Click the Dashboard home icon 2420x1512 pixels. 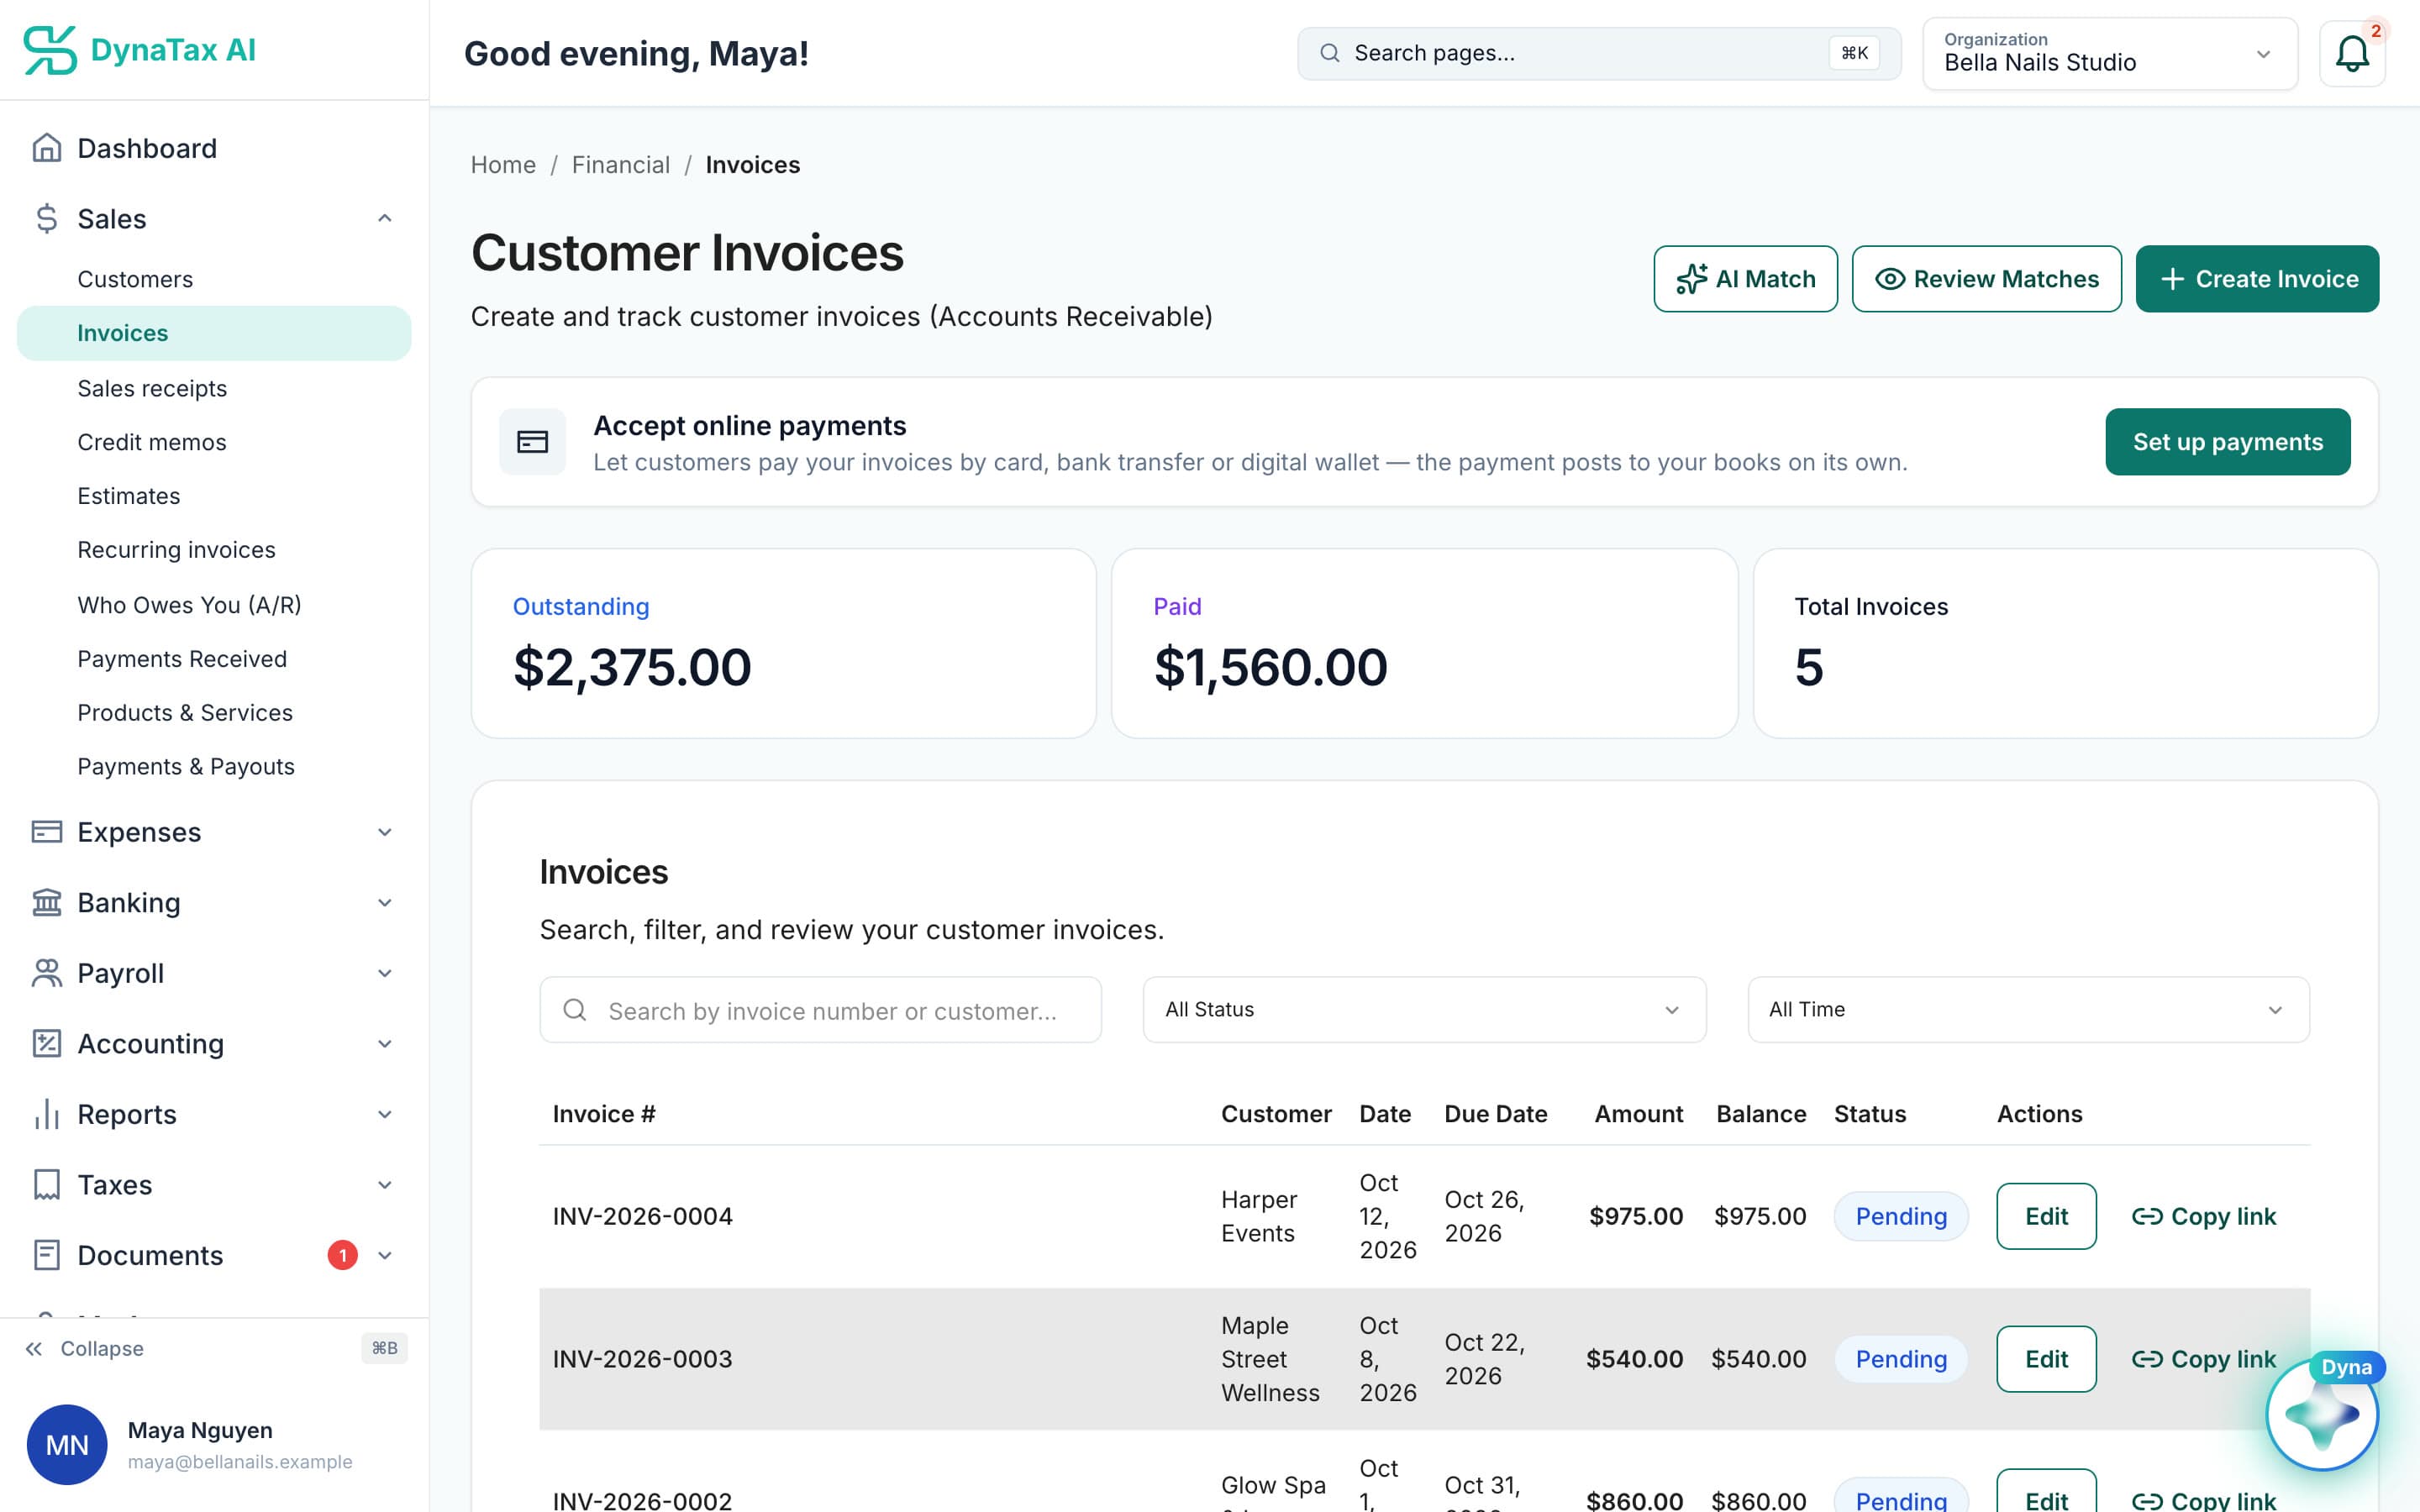coord(46,148)
